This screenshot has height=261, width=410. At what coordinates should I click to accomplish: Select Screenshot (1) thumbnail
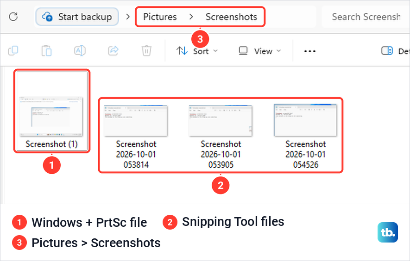(x=51, y=116)
